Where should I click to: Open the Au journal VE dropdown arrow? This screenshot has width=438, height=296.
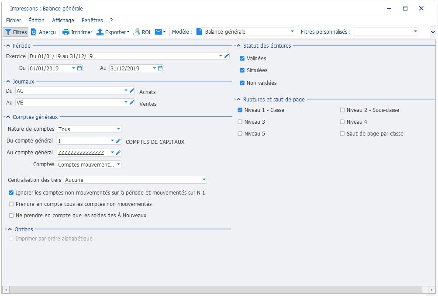click(x=126, y=102)
